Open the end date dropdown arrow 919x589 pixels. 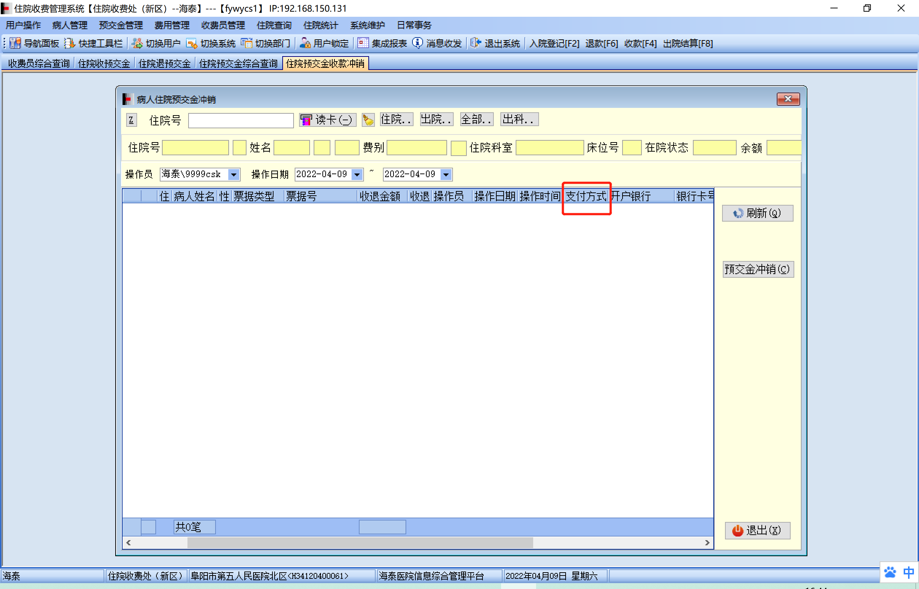coord(446,175)
